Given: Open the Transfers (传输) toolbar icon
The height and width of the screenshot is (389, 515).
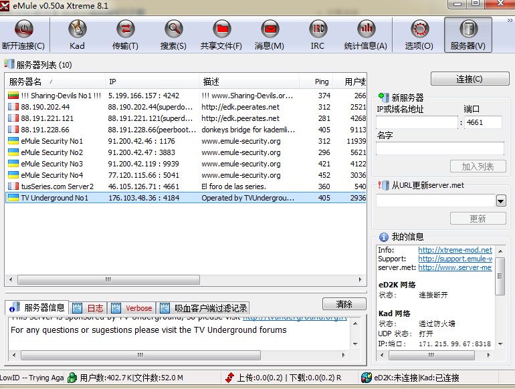Looking at the screenshot, I should pos(126,29).
